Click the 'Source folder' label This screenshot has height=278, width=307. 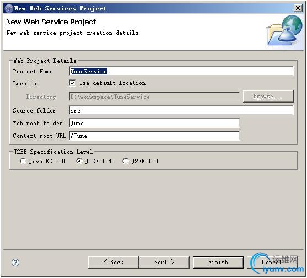(x=35, y=110)
